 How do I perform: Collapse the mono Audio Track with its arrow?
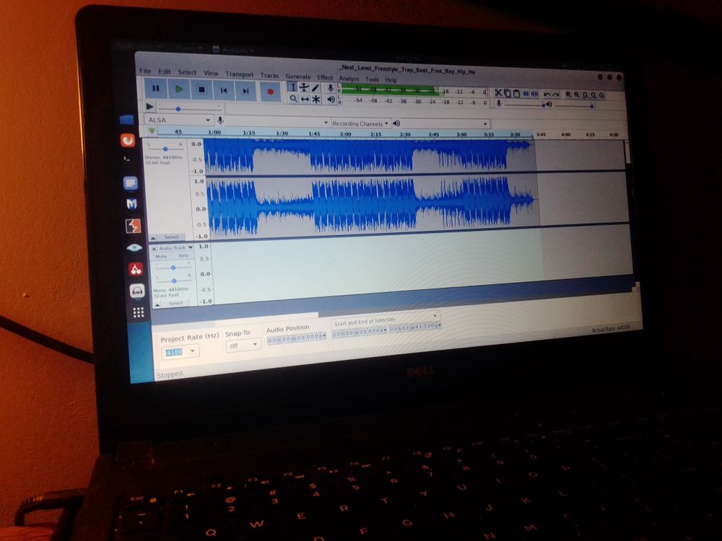[157, 304]
